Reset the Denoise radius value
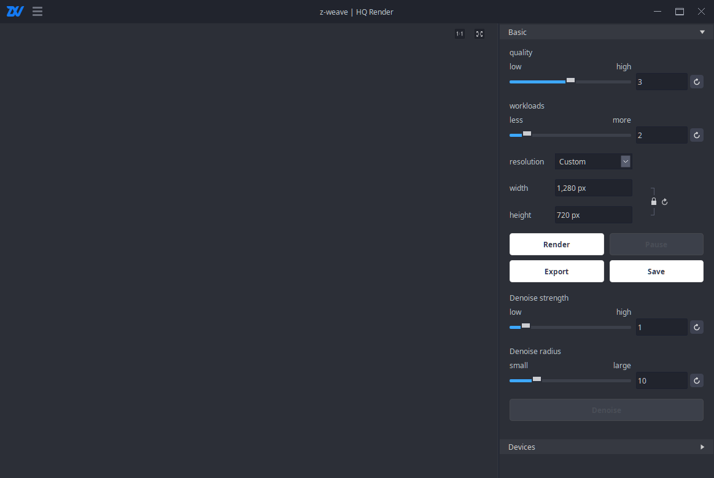The height and width of the screenshot is (478, 714). click(x=696, y=380)
